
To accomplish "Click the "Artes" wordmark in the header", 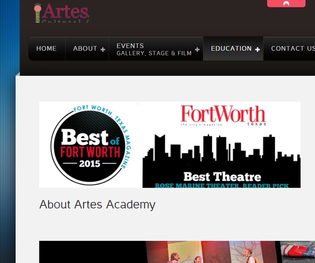I will coord(65,13).
